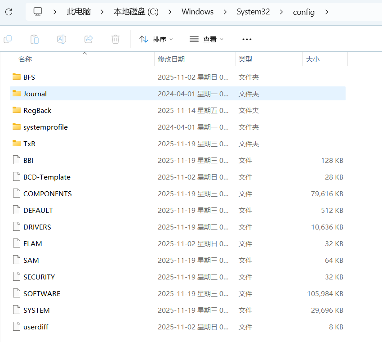The width and height of the screenshot is (382, 342).
Task: Click the COMPONENTS file icon
Action: click(x=17, y=193)
